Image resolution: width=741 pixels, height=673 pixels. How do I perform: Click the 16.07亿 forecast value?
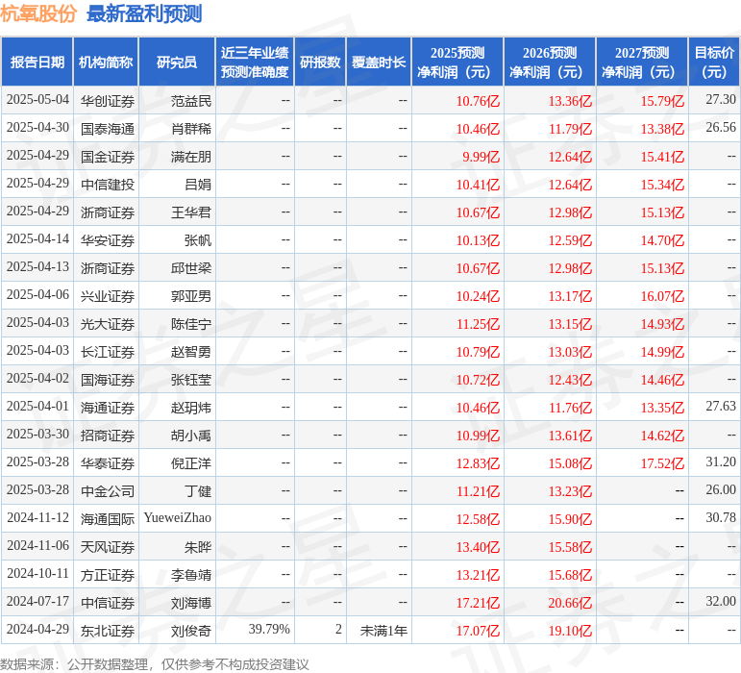click(662, 296)
